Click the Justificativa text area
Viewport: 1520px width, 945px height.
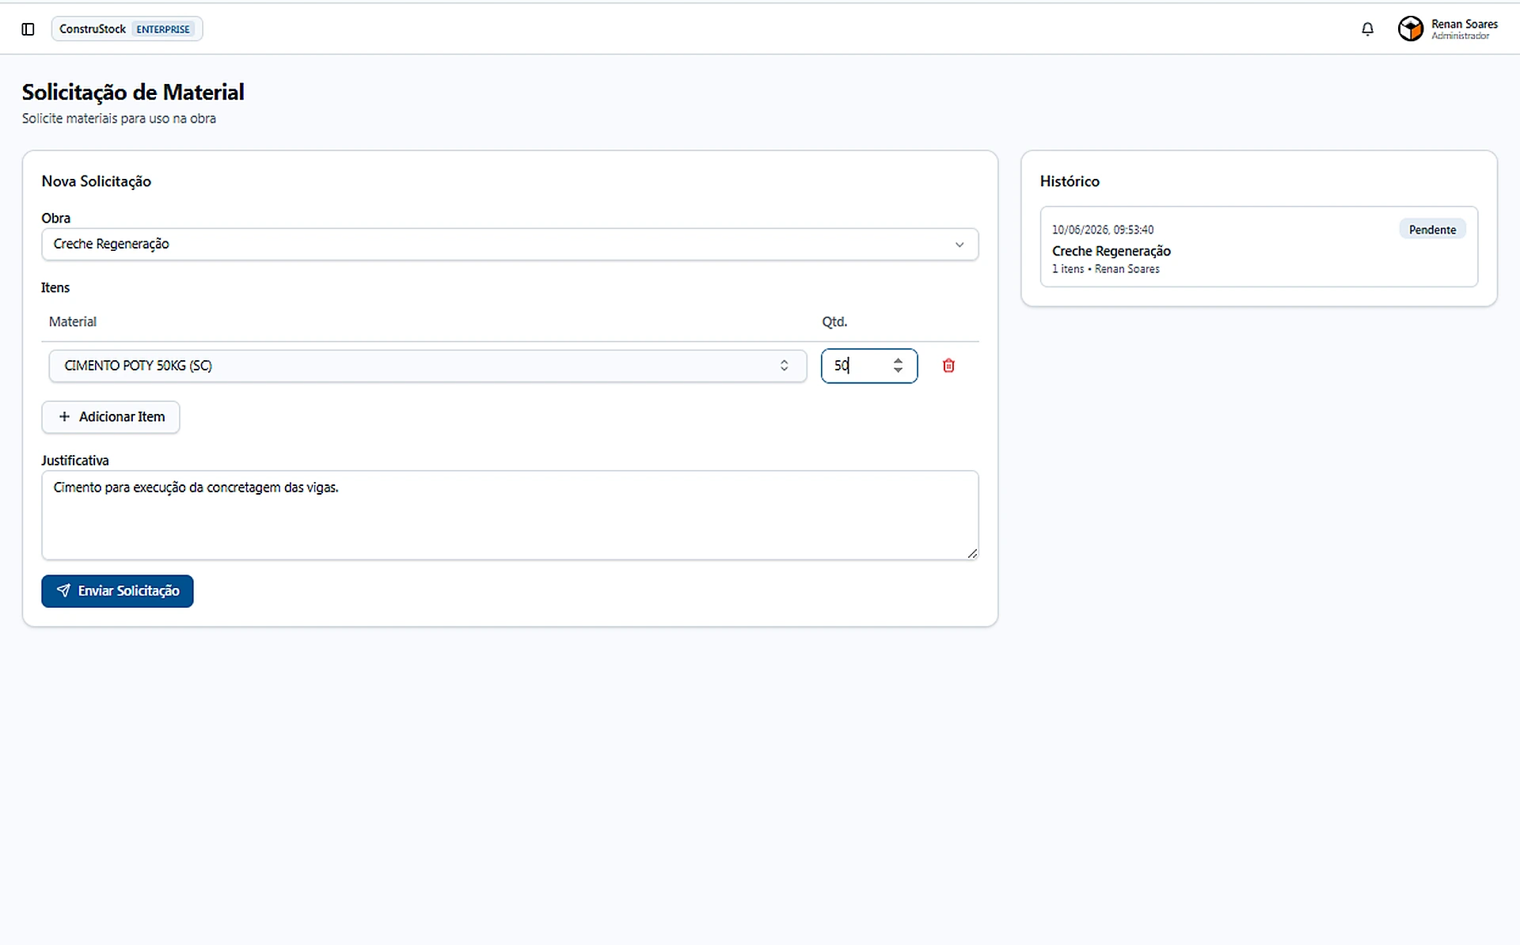click(x=510, y=515)
